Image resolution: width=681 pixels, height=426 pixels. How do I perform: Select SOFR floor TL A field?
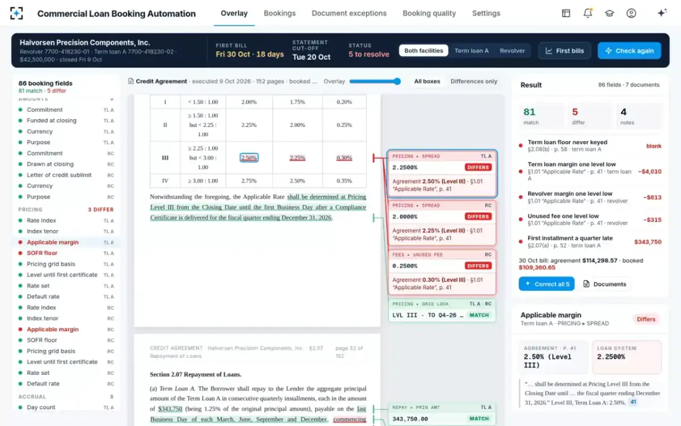66,253
